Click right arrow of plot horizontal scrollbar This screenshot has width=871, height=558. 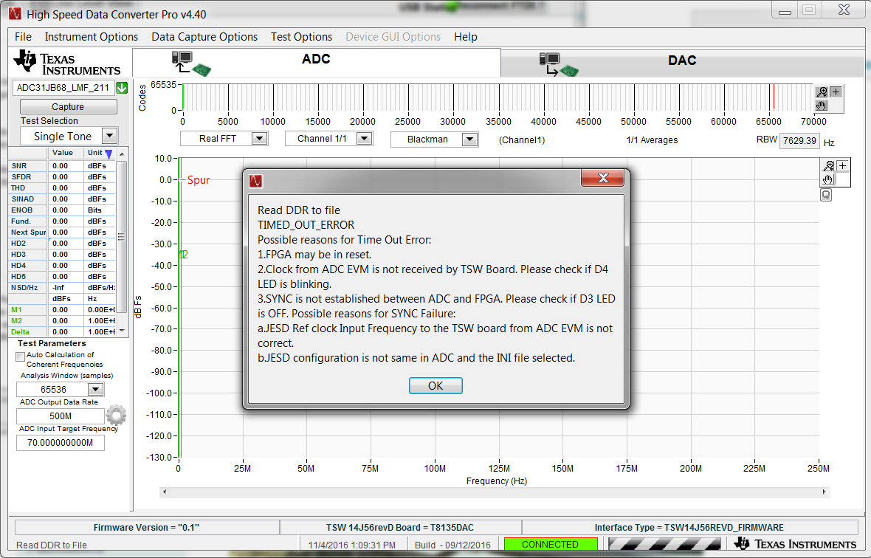click(824, 492)
